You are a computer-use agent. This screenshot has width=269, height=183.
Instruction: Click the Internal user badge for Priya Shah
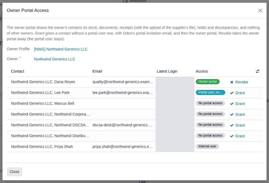pos(207,147)
